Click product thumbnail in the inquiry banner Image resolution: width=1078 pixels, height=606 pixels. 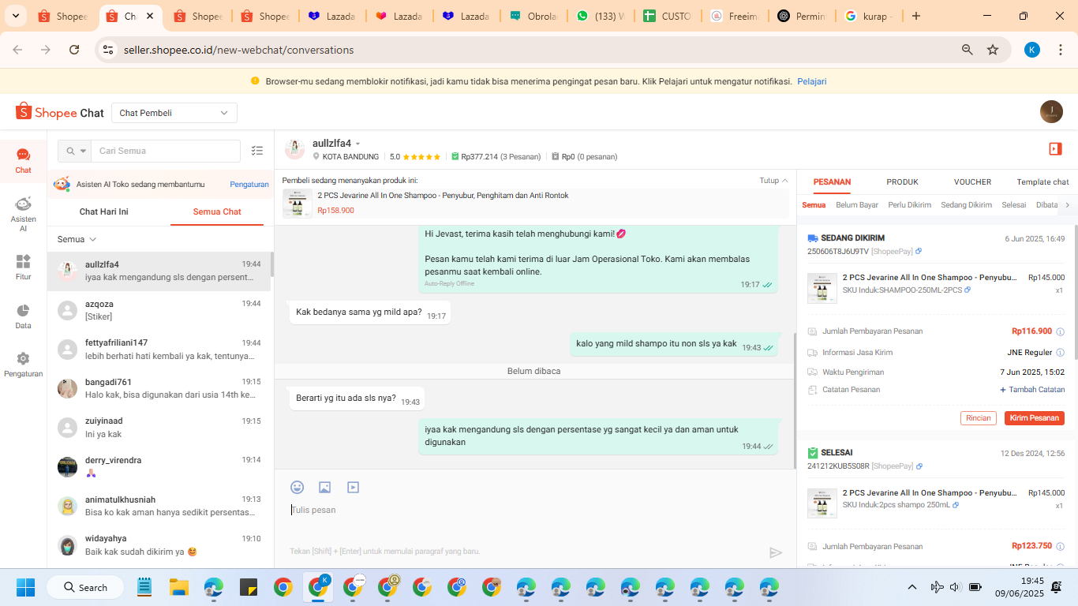(297, 204)
